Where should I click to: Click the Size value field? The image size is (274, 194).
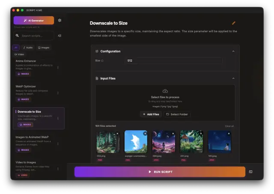[x=173, y=61]
